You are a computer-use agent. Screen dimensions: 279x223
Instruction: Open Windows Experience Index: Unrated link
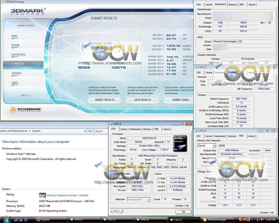67,195
